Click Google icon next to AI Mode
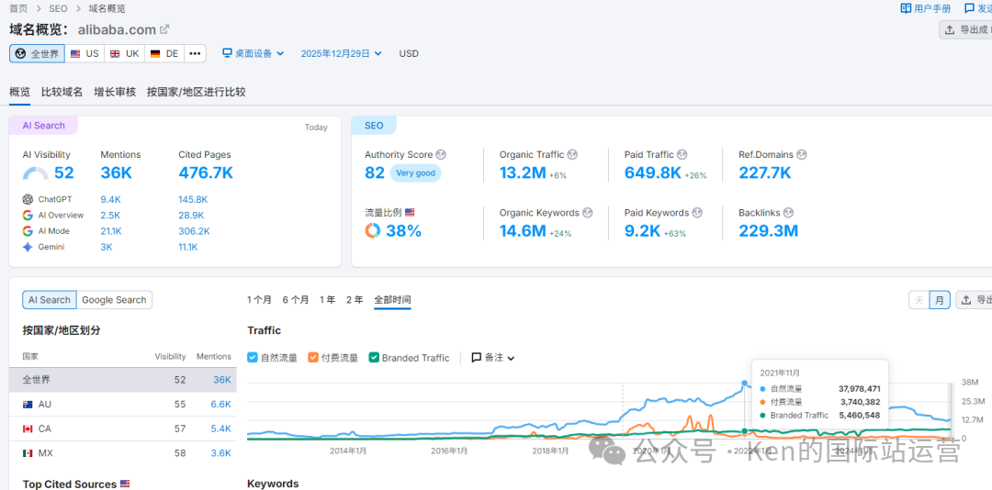 pyautogui.click(x=28, y=230)
